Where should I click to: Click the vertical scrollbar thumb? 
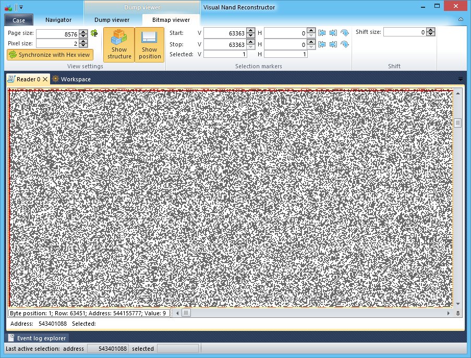coord(458,123)
